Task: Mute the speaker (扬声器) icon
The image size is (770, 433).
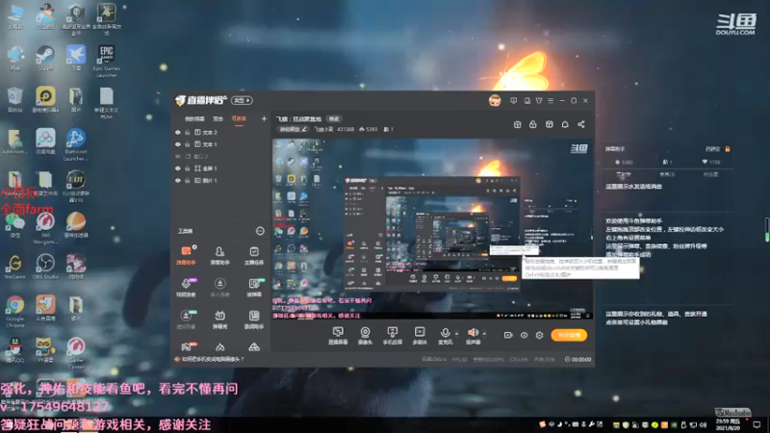Action: 473,333
